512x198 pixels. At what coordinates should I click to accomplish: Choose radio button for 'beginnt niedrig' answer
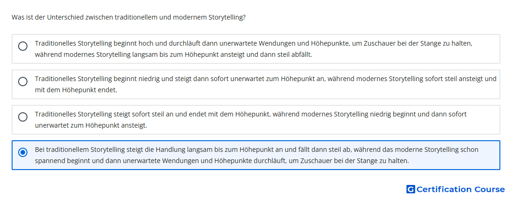pyautogui.click(x=23, y=82)
